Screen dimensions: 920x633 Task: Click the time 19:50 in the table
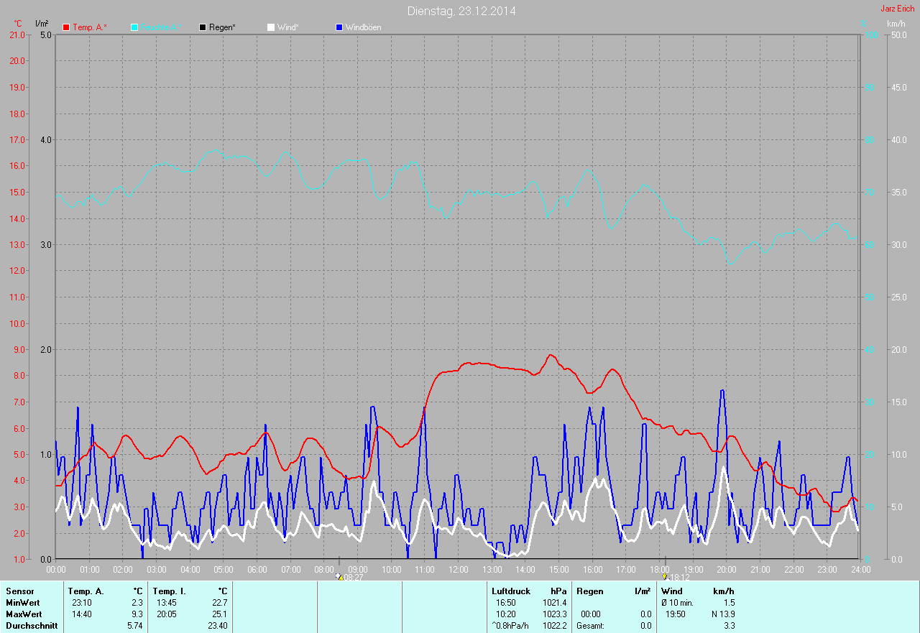(x=675, y=614)
